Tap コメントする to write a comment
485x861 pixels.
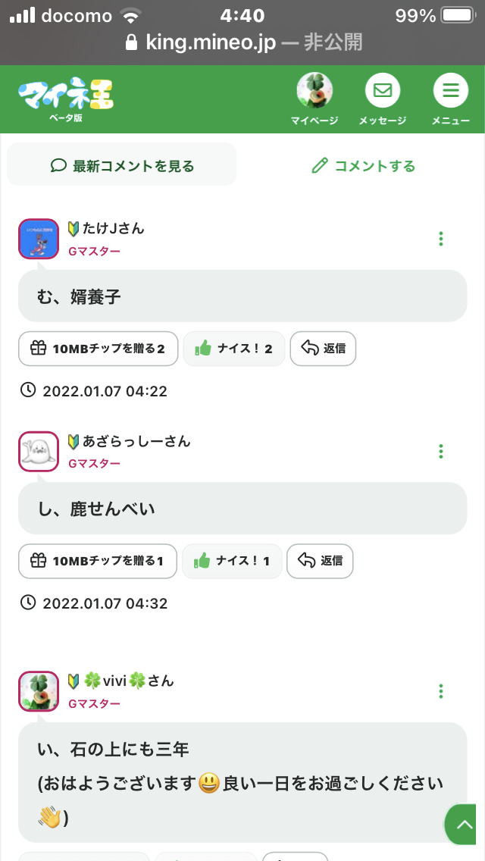(x=364, y=165)
